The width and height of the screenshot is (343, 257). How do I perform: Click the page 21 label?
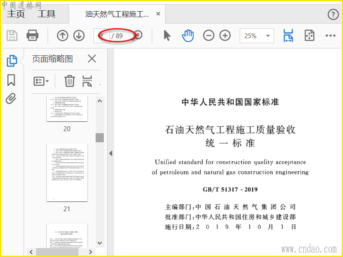[67, 209]
